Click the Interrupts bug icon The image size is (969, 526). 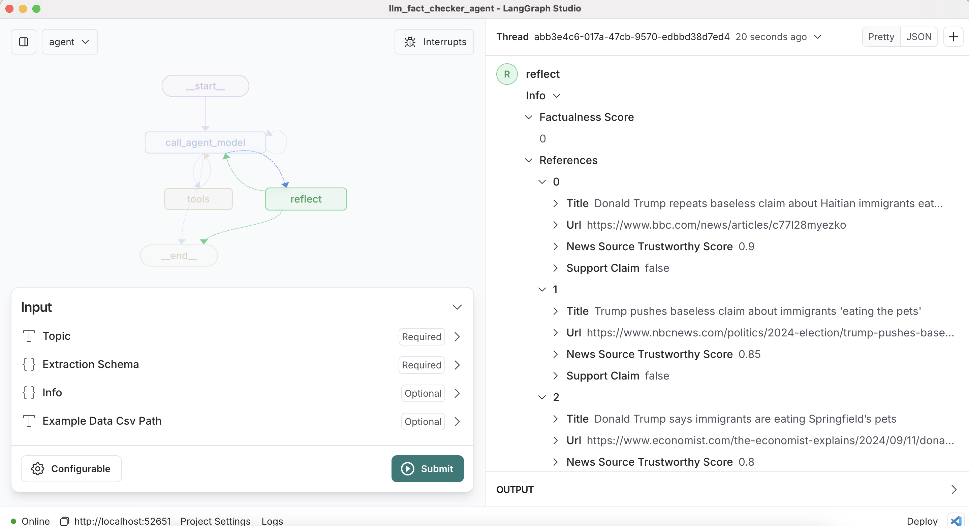410,42
